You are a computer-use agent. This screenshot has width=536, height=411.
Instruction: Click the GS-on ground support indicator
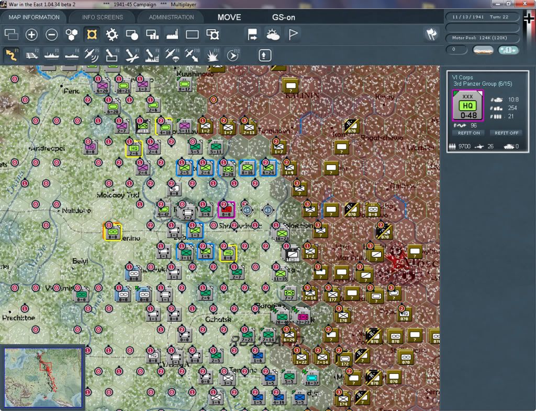click(x=283, y=17)
